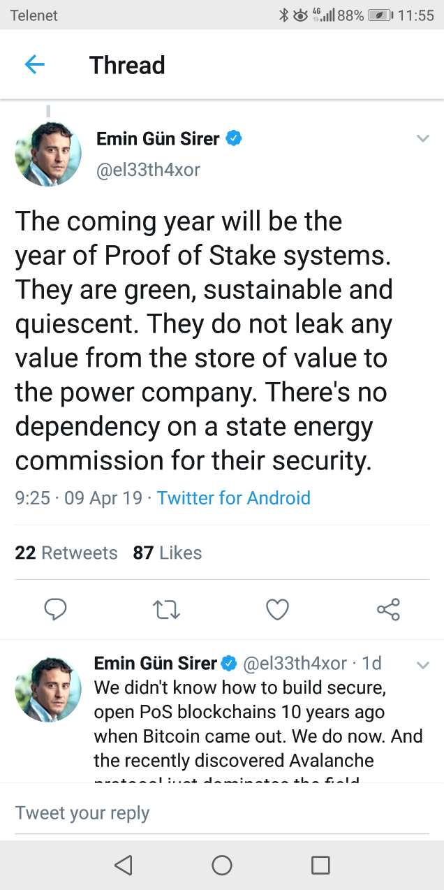Like the main tweet with heart icon
The width and height of the screenshot is (444, 890).
point(277,609)
